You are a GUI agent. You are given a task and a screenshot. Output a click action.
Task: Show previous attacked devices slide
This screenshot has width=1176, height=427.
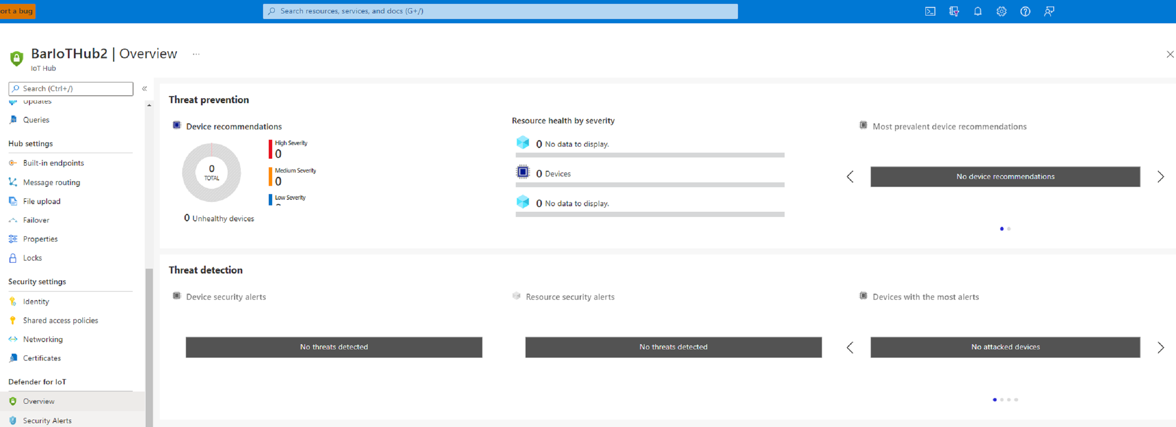tap(850, 348)
